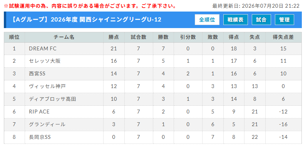Select the RIP ACE team
This screenshot has width=303, height=145.
point(39,112)
